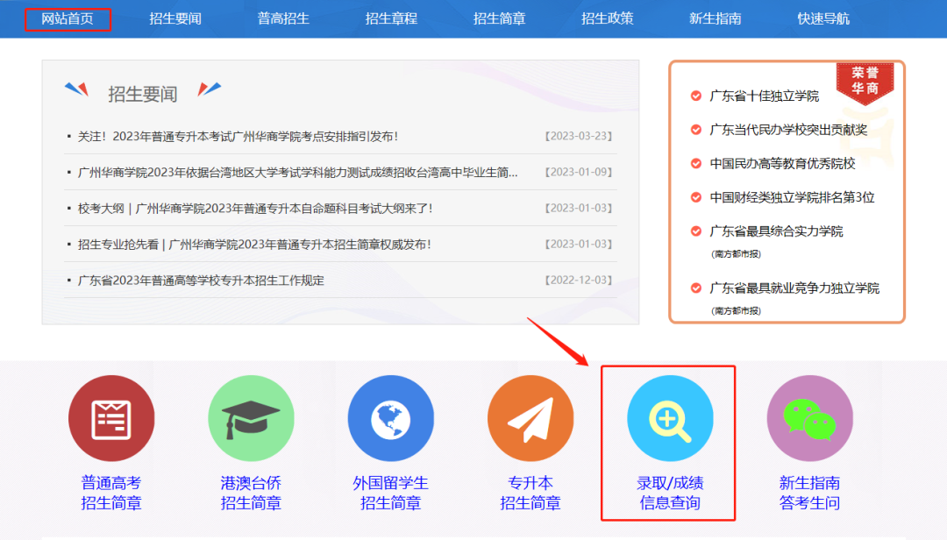
Task: Open 招生政策 in the top menu
Action: click(607, 18)
